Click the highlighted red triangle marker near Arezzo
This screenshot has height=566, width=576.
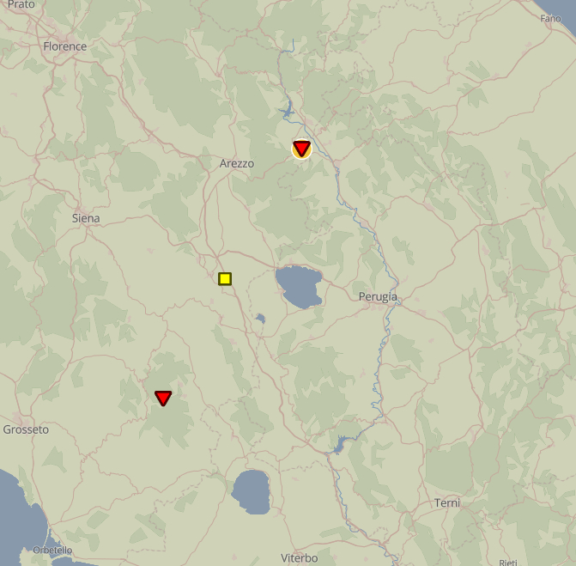[301, 149]
